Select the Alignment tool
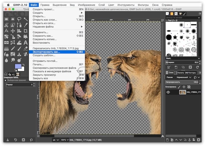 point(19,31)
